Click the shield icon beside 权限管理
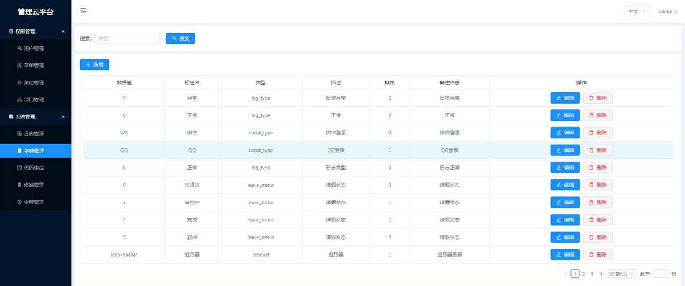 click(11, 31)
